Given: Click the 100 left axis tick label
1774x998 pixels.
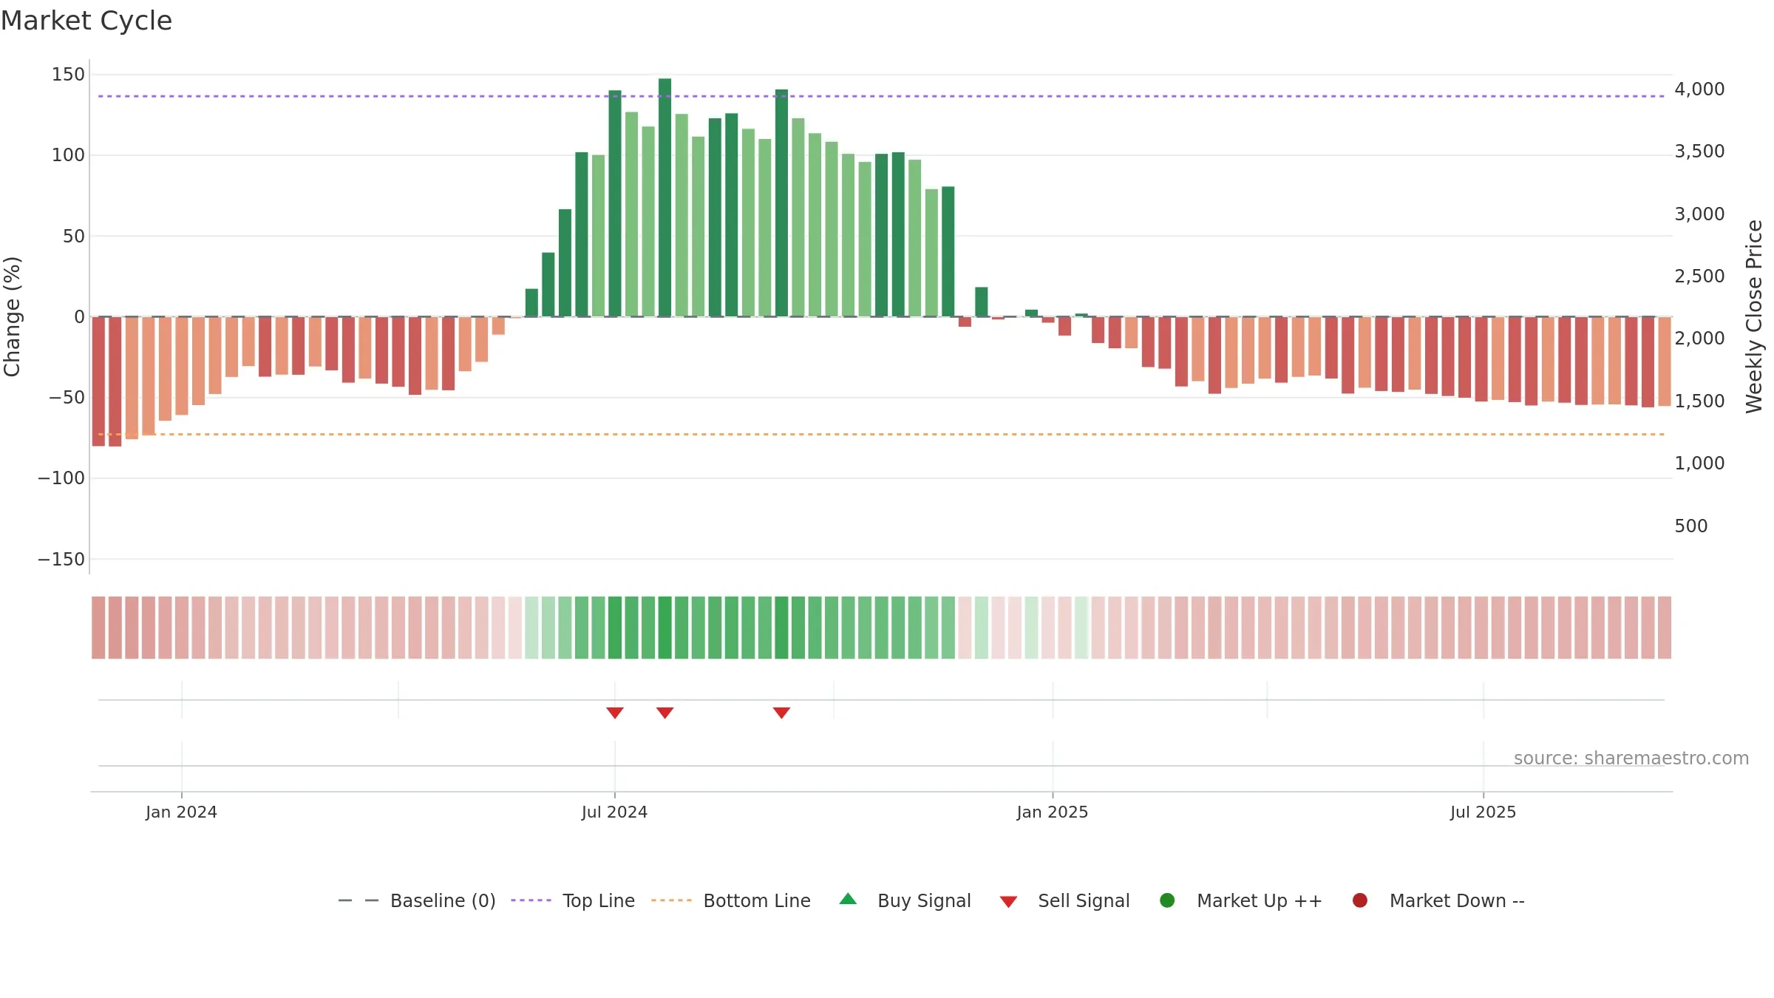Looking at the screenshot, I should [68, 155].
